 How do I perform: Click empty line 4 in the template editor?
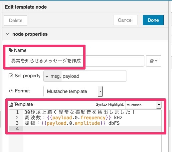[92, 128]
